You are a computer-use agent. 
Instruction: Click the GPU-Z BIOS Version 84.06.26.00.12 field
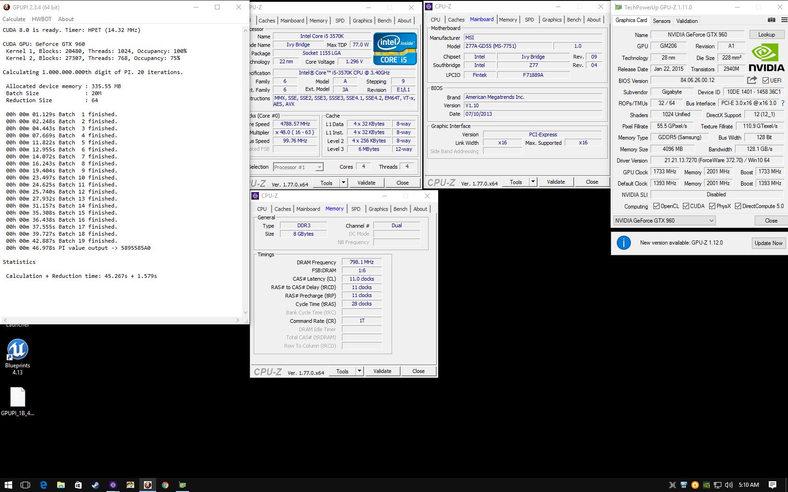point(697,80)
